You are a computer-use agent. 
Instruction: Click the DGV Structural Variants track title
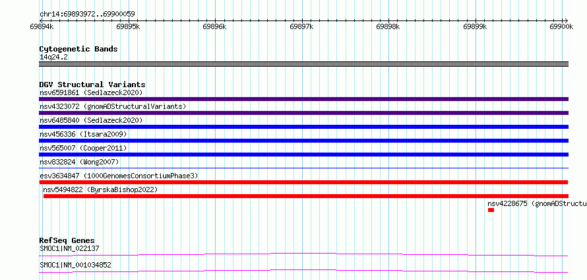tap(92, 85)
